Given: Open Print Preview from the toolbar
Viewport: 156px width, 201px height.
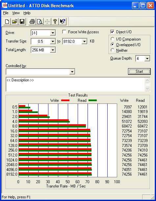Looking at the screenshot, I should 39,21.
